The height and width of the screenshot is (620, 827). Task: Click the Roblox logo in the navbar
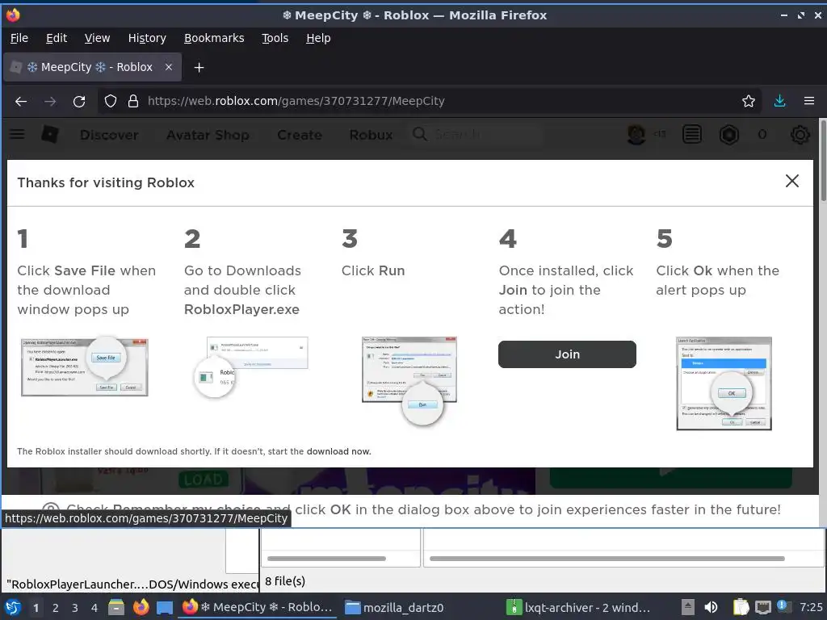(49, 135)
